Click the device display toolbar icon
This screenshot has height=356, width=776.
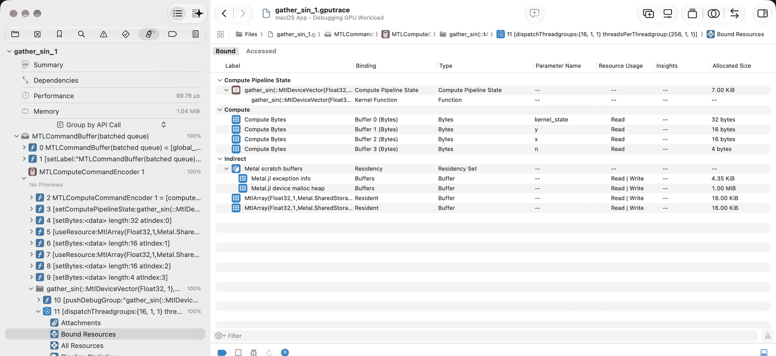(x=668, y=13)
